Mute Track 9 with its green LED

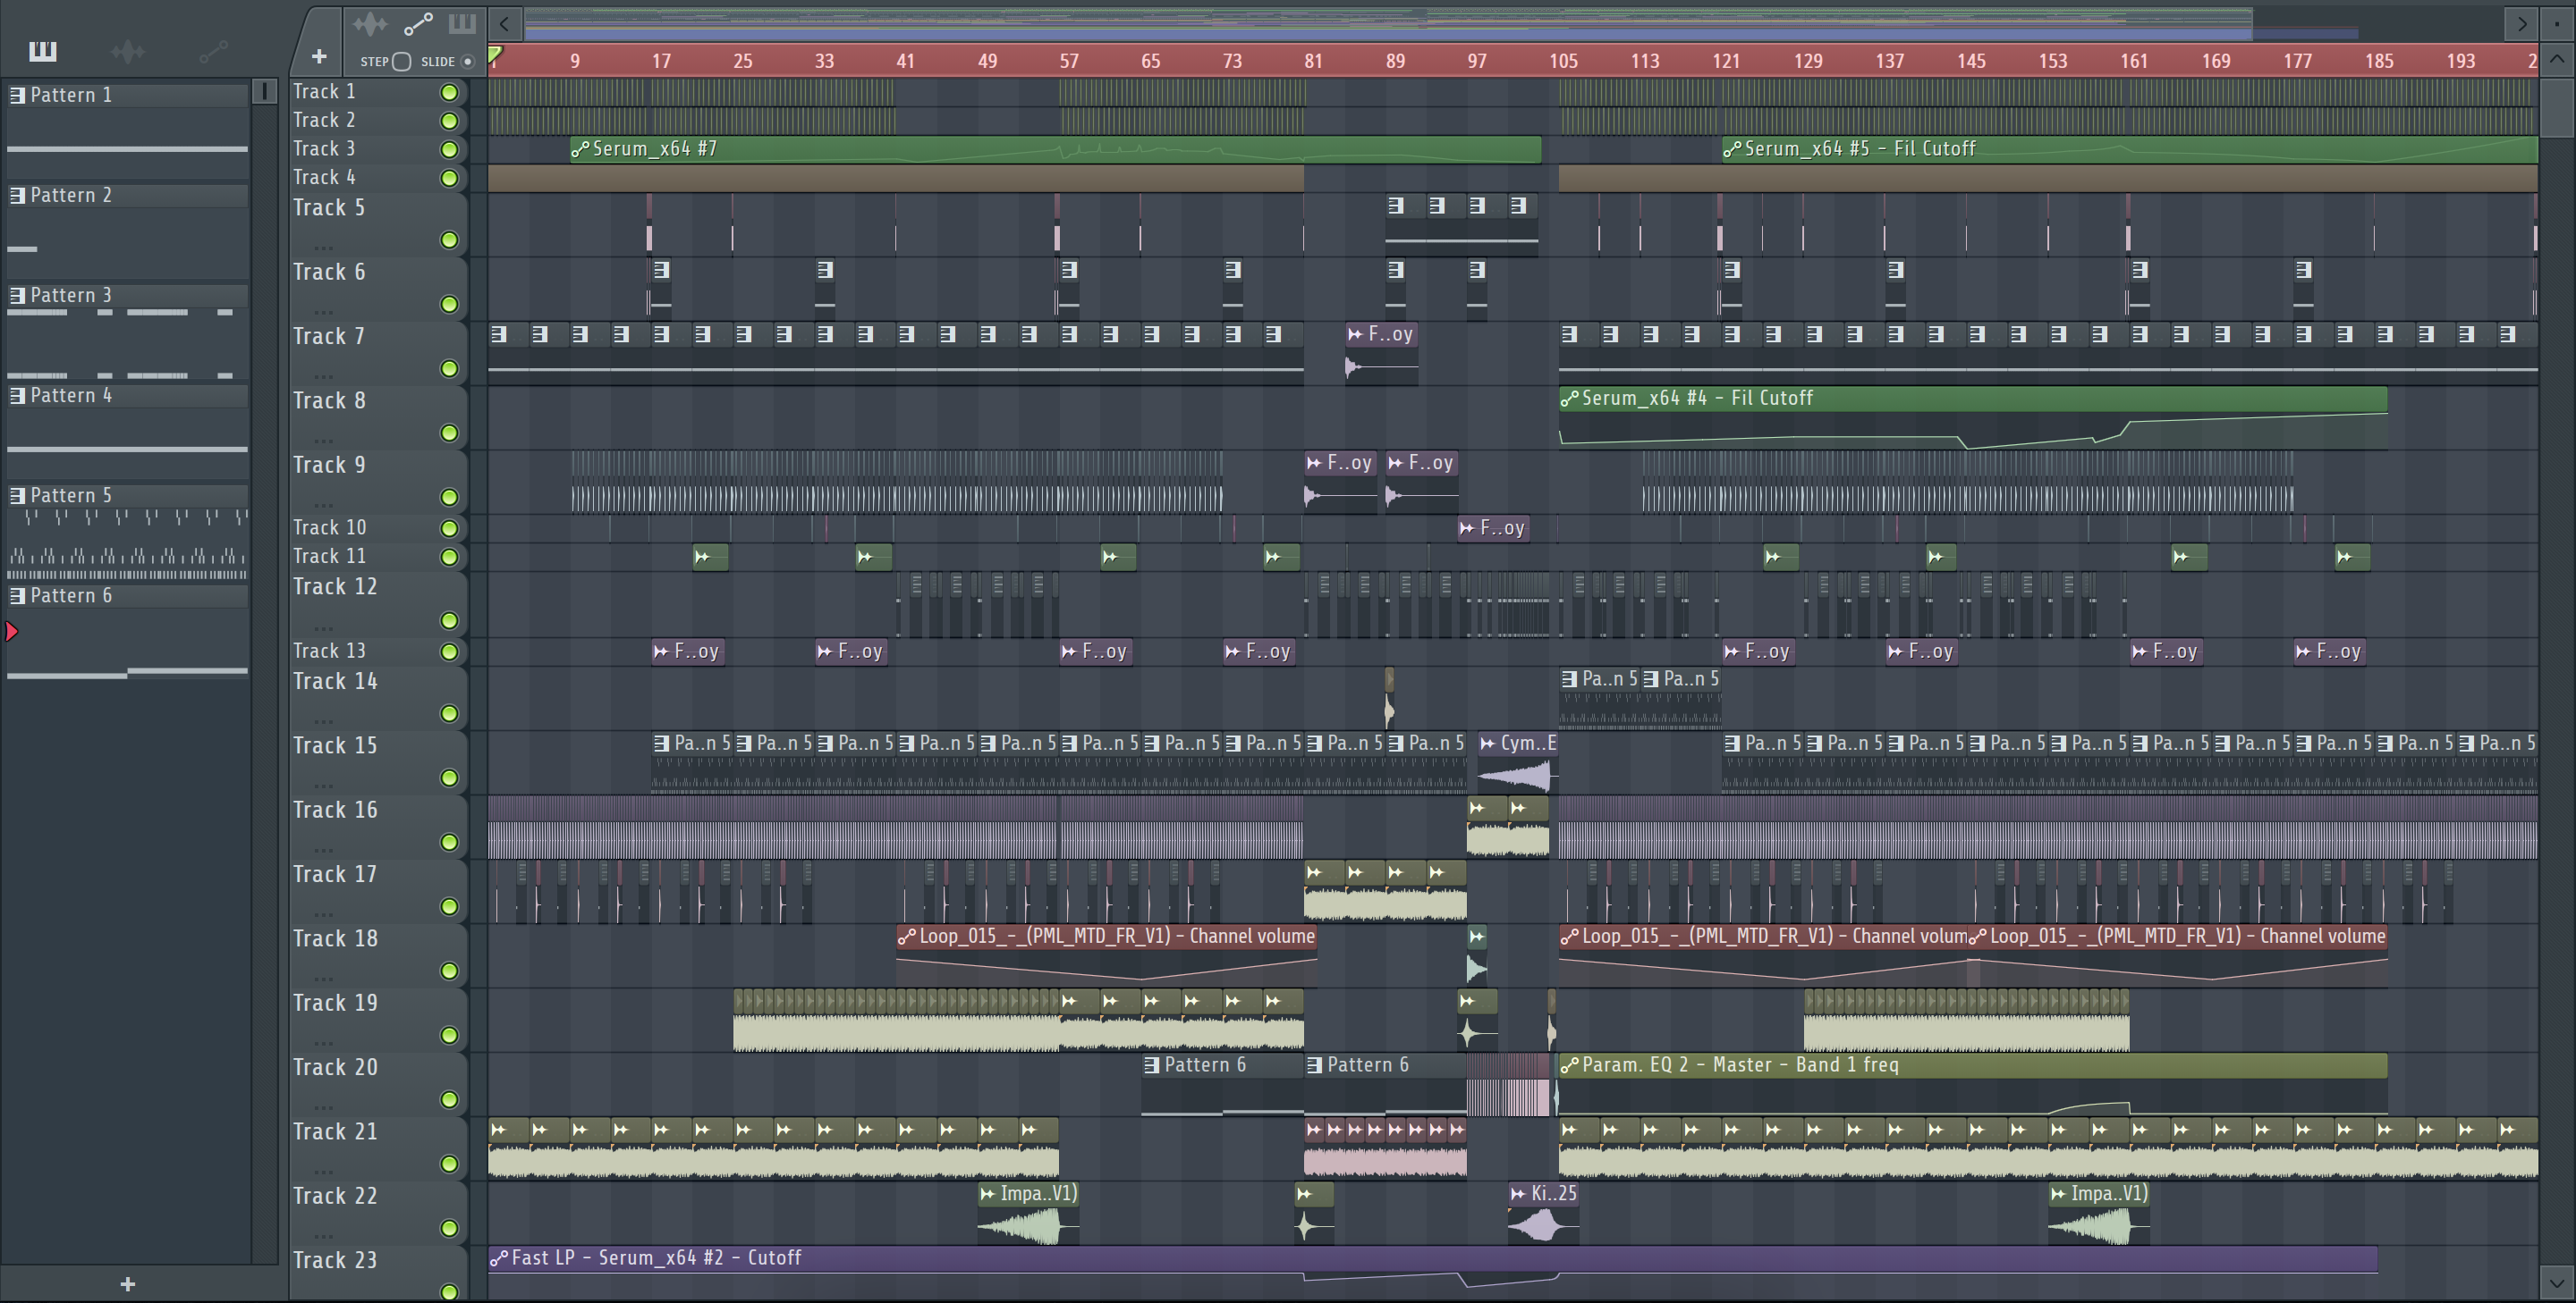[449, 497]
